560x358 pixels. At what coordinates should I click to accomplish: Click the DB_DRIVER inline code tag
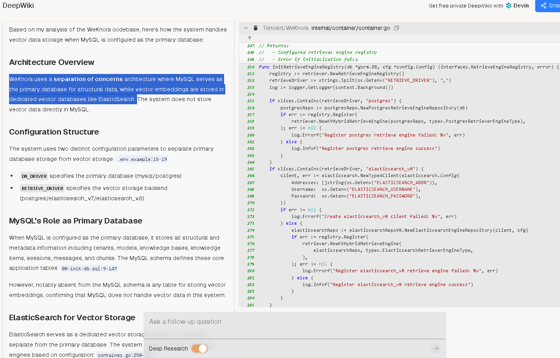(x=34, y=176)
